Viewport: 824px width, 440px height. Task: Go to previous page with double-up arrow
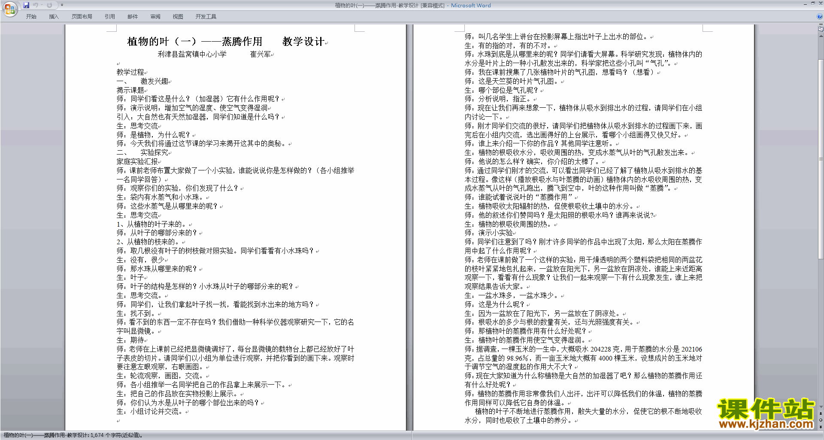click(821, 414)
